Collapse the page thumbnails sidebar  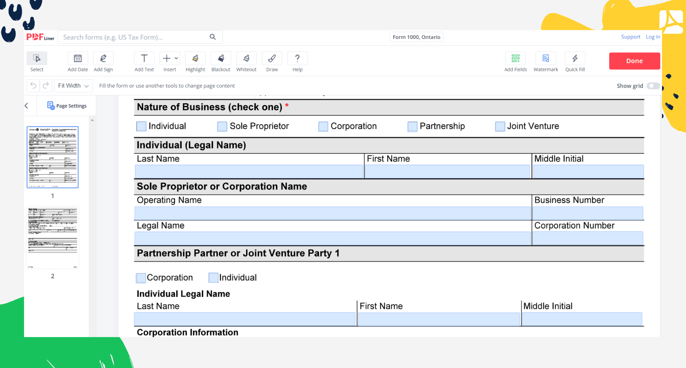tap(27, 106)
